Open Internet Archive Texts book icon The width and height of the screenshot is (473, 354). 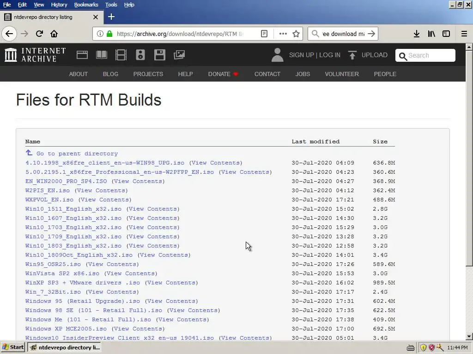coord(101,55)
